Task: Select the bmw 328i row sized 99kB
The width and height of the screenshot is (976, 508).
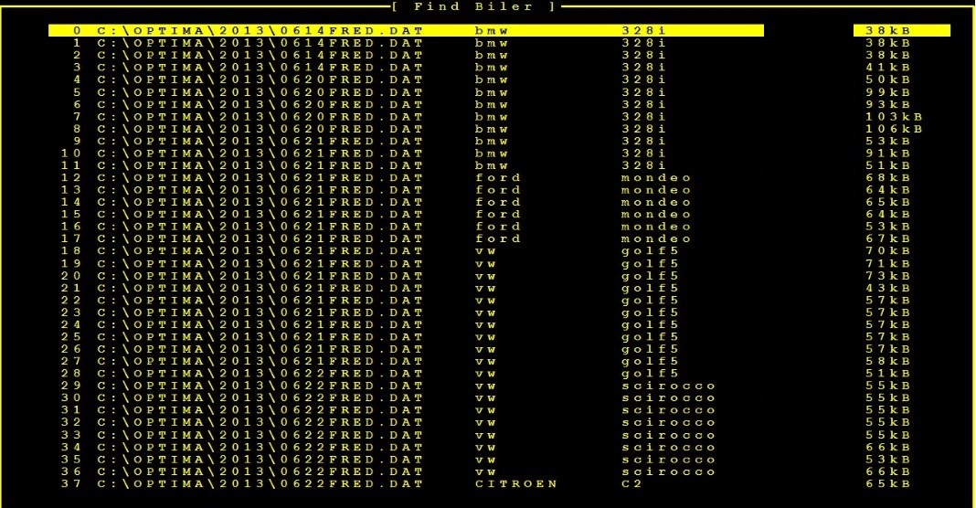Action: [406, 91]
